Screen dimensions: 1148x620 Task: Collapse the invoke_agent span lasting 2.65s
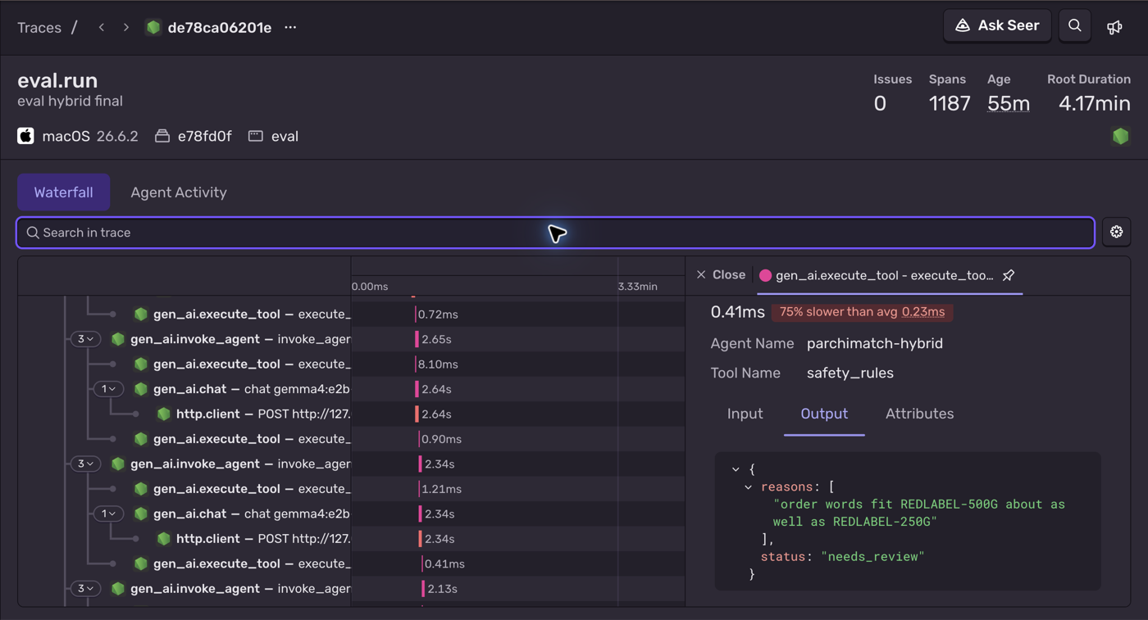click(x=85, y=339)
